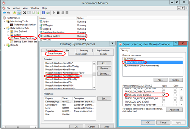Expand the Reports tree node
190x129 pixels.
click(x=4, y=45)
